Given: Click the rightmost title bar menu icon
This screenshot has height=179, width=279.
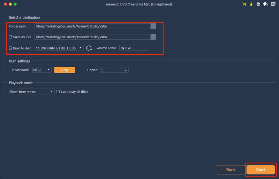Looking at the screenshot, I should 273,4.
